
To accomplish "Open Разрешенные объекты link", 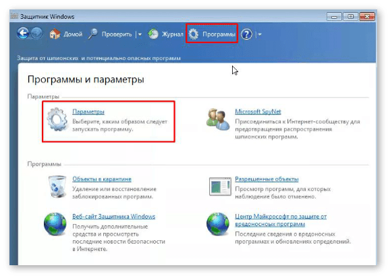I will (267, 179).
